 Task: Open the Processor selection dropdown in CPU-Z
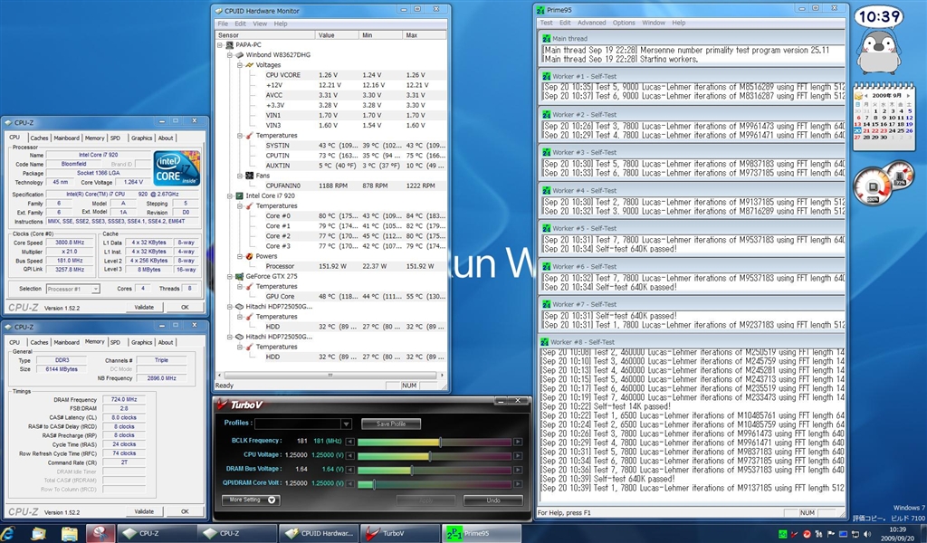(x=95, y=289)
